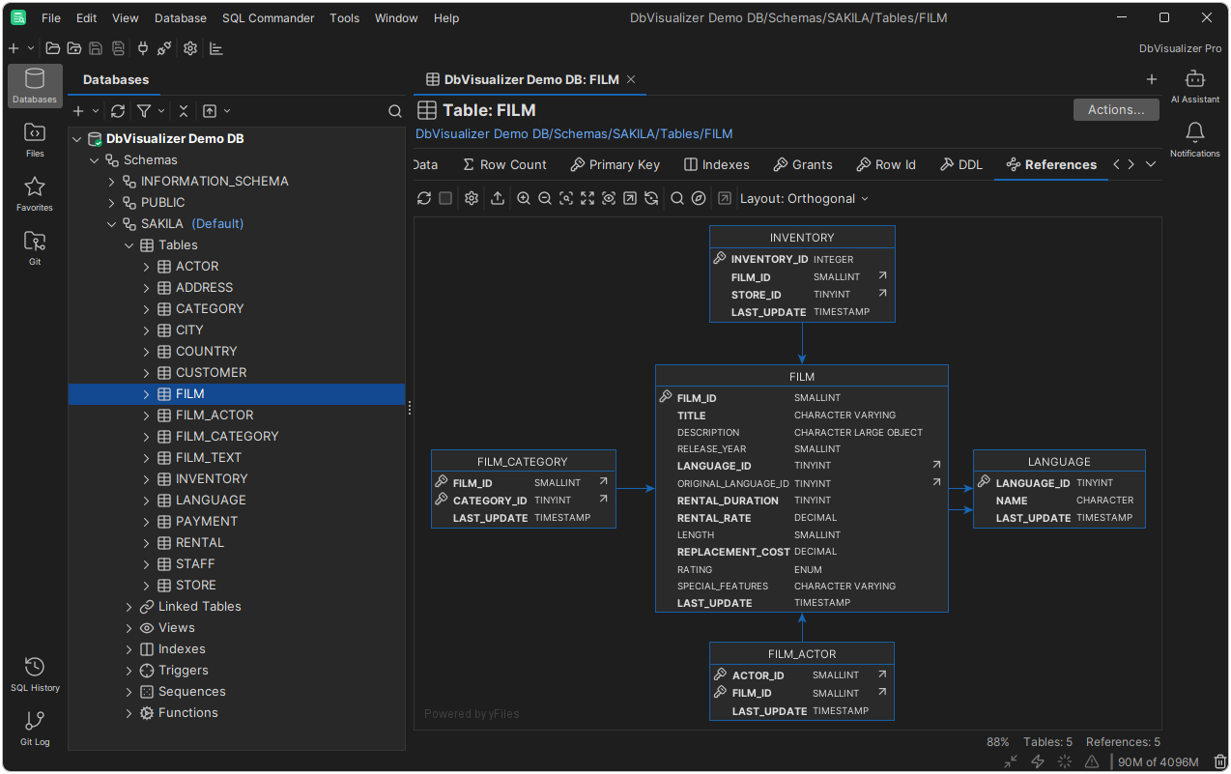Expand the Functions node
The height and width of the screenshot is (774, 1231).
(129, 713)
